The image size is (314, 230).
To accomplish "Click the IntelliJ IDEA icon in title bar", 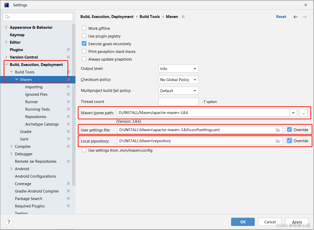I will click(x=7, y=5).
